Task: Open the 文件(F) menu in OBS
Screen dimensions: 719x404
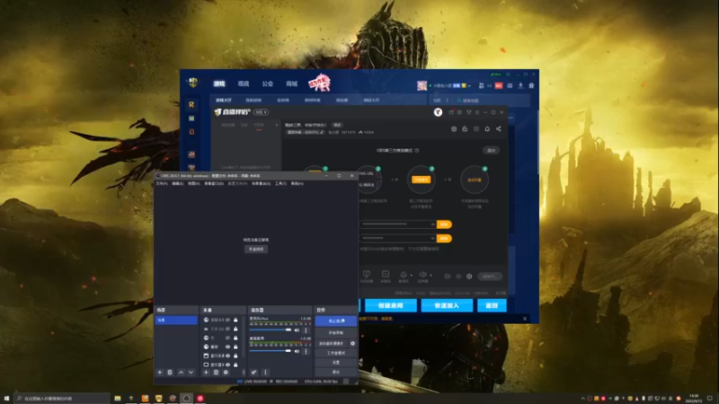Action: tap(162, 184)
